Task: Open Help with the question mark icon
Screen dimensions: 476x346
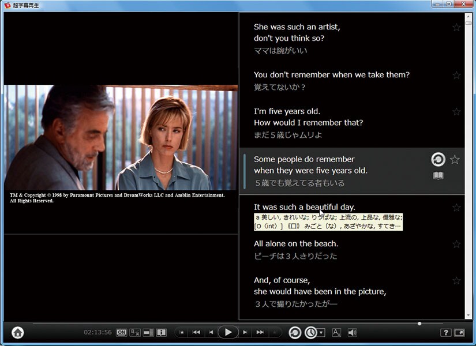Action: (445, 333)
